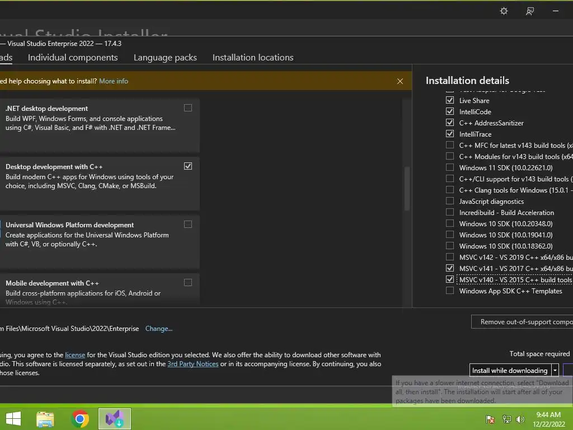Click Change... install location link

point(159,328)
